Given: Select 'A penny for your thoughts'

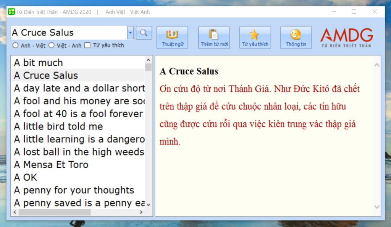Looking at the screenshot, I should [x=74, y=190].
